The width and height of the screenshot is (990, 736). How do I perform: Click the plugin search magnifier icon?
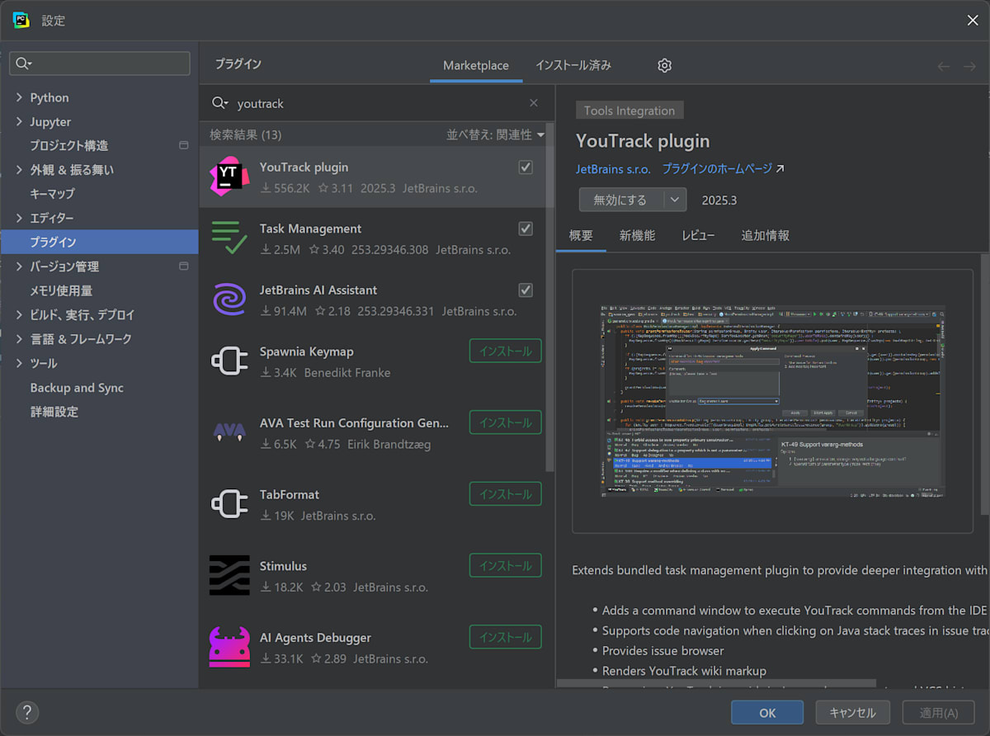219,103
